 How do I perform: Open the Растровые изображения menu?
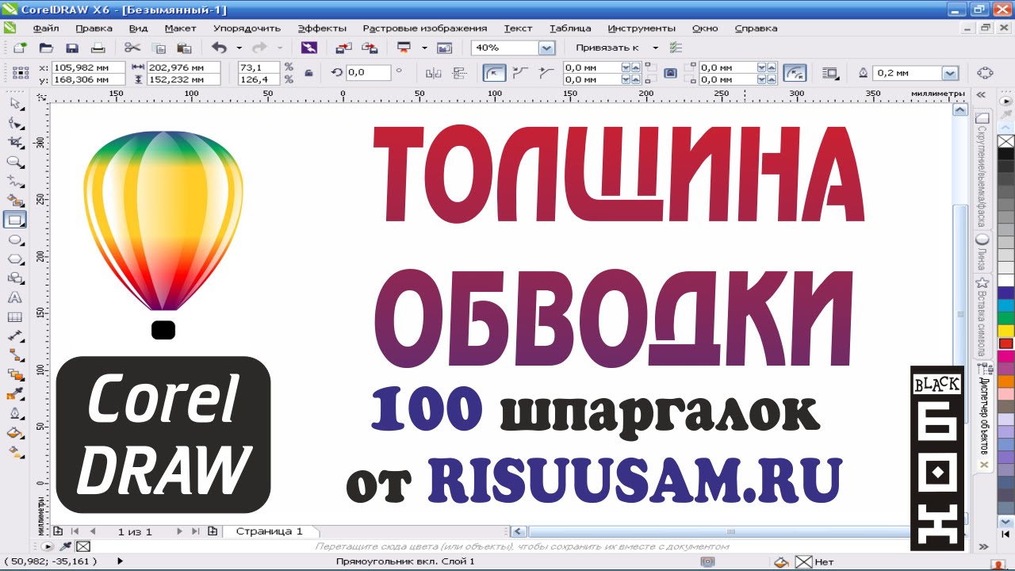[424, 28]
